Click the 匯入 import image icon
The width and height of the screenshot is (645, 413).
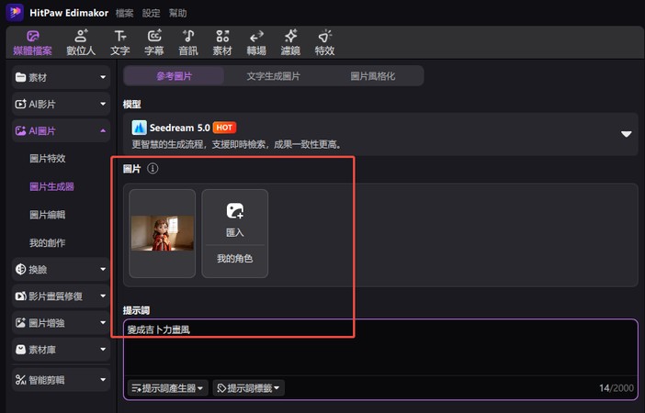(x=235, y=211)
